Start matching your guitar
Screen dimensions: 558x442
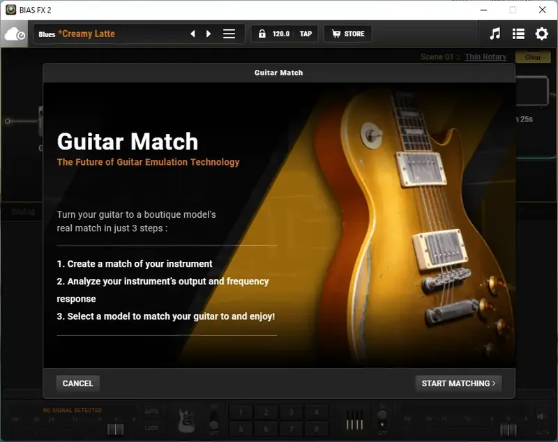click(458, 383)
